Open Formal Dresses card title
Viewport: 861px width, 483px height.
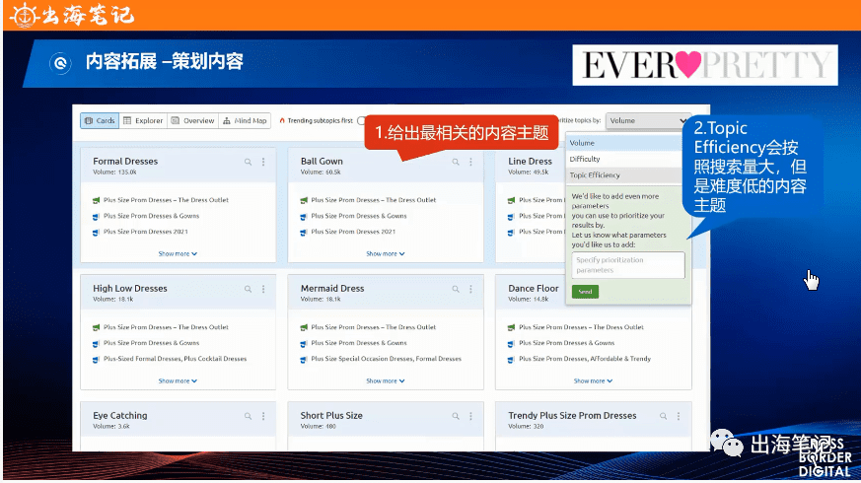125,162
